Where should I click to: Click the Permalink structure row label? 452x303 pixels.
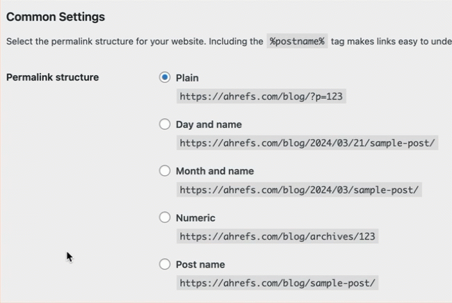(52, 77)
